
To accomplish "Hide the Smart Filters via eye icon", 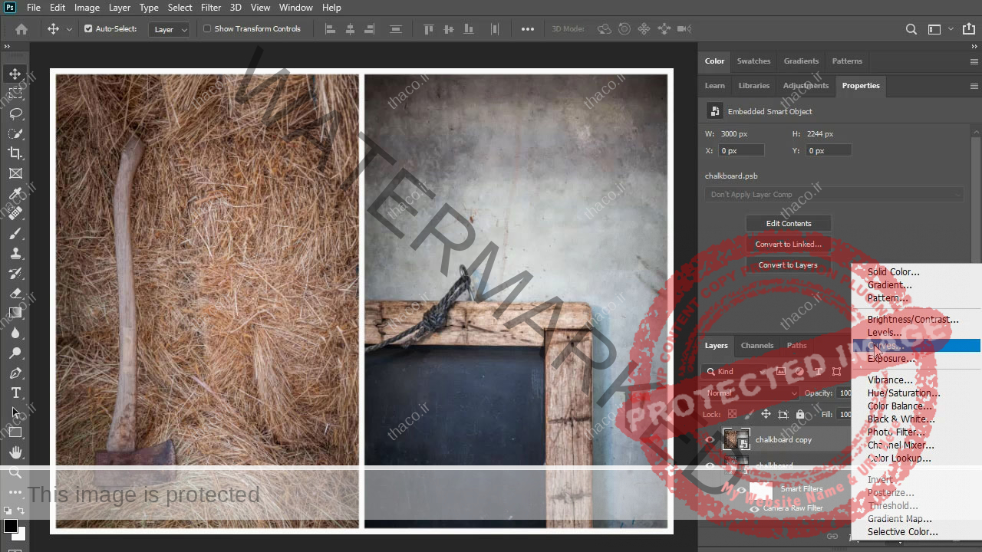I will tap(741, 490).
